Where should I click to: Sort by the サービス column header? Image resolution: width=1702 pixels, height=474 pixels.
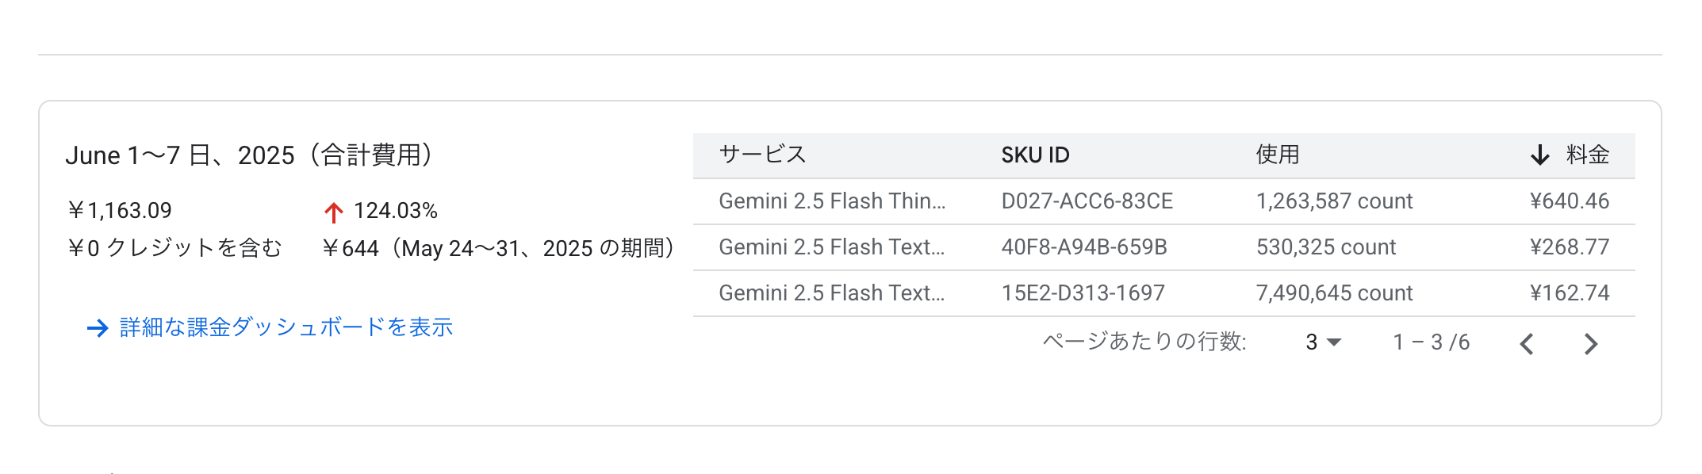point(762,155)
